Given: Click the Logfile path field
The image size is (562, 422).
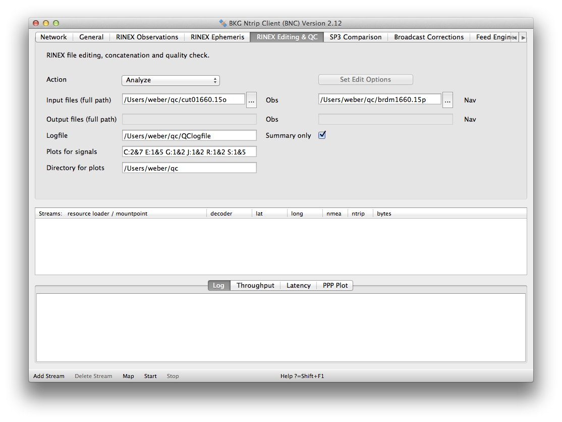Looking at the screenshot, I should pyautogui.click(x=189, y=136).
